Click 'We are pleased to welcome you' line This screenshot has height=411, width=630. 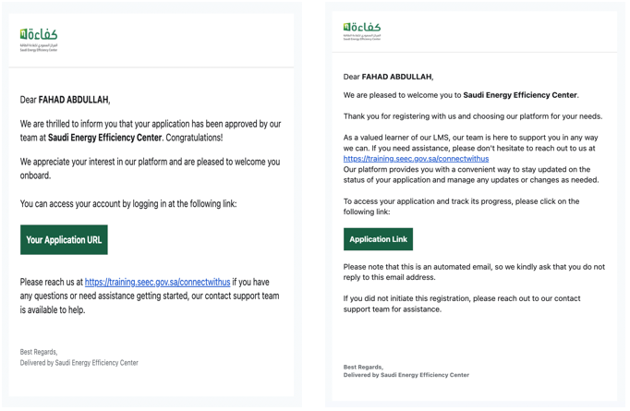tap(461, 95)
